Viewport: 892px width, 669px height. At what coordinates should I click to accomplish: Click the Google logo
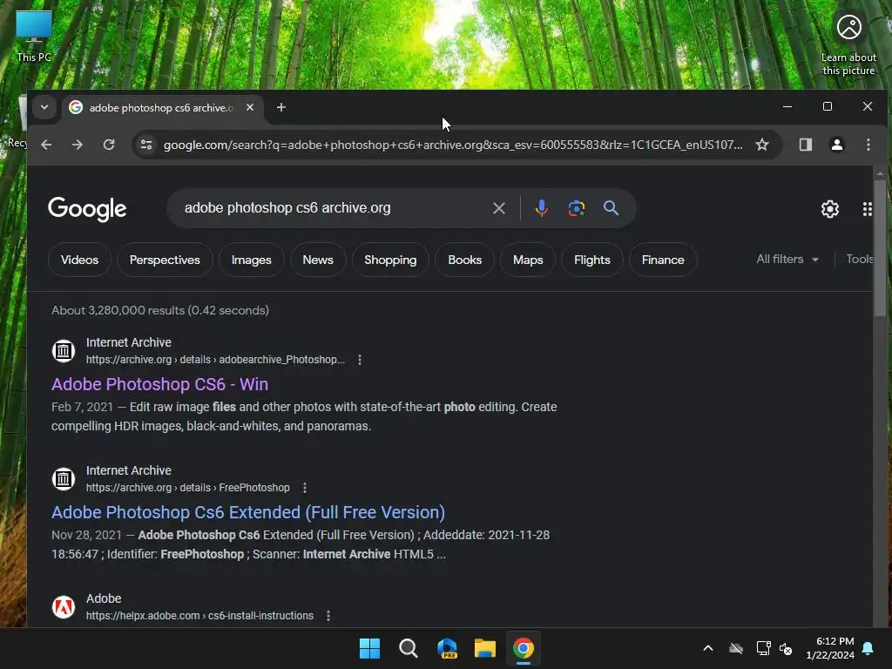pyautogui.click(x=87, y=209)
